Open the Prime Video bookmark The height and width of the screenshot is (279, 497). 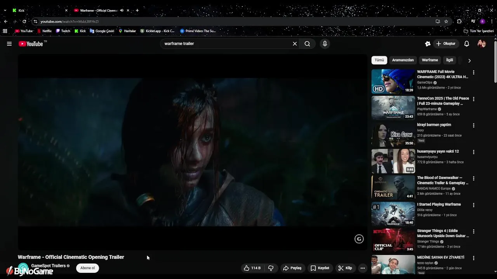(x=198, y=31)
